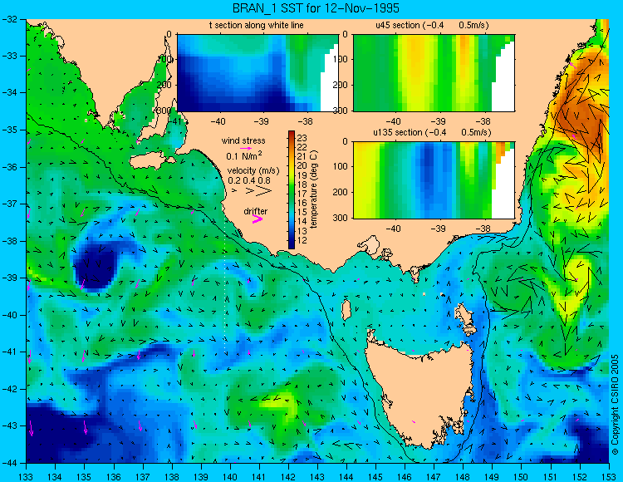Click King Island in western Bass Strait
This screenshot has width=623, height=482.
point(346,310)
